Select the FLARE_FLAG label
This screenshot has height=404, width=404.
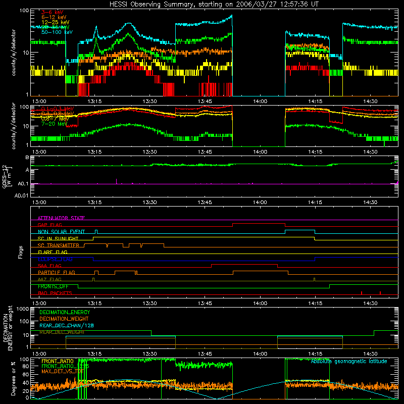click(53, 252)
